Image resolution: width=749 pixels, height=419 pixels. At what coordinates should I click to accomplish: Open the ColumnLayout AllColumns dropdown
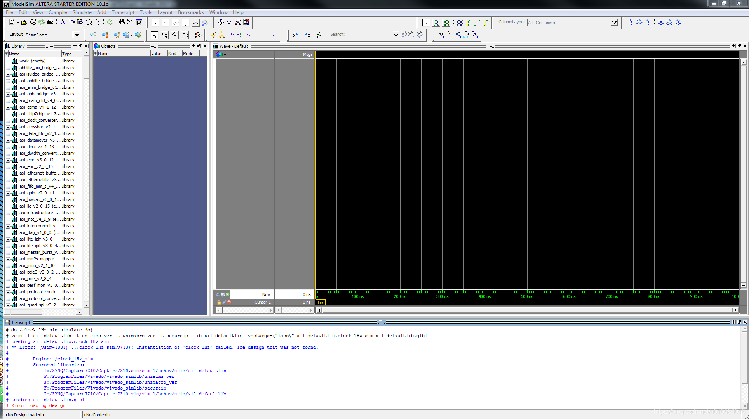click(x=614, y=23)
